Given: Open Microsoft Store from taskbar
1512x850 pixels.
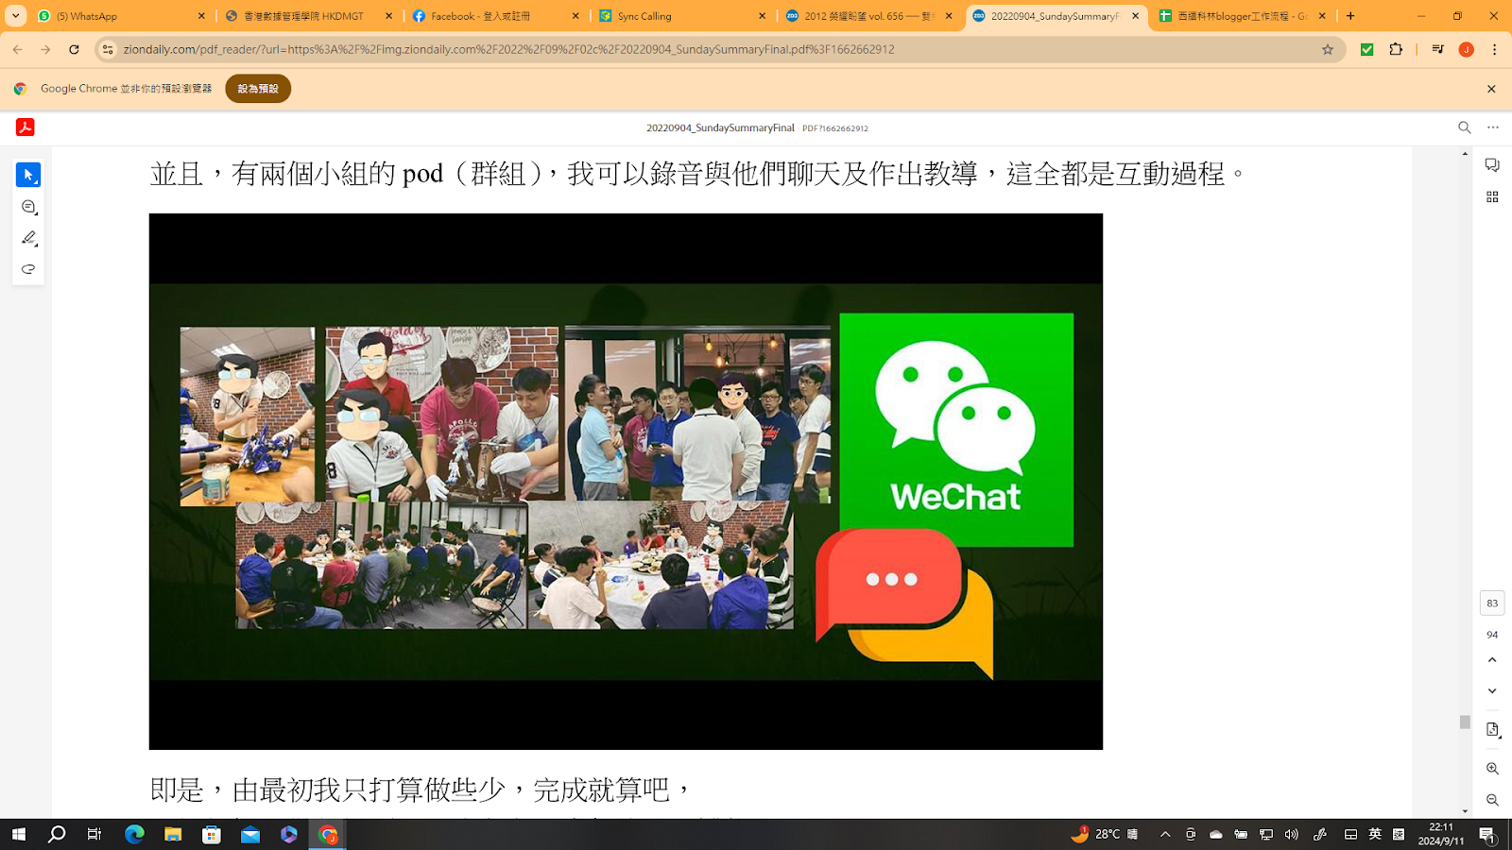Looking at the screenshot, I should click(212, 834).
